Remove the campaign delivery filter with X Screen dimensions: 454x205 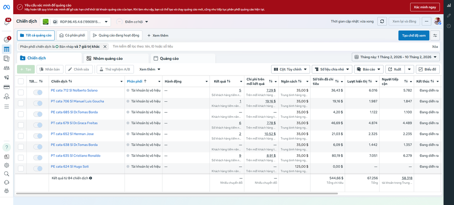pos(105,46)
